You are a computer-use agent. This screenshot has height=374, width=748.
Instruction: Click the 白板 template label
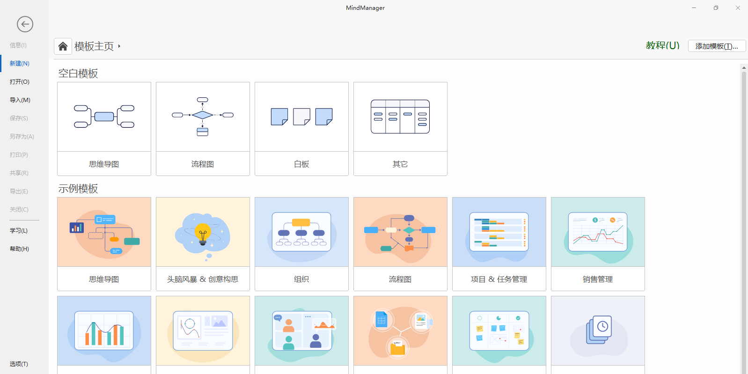[x=301, y=164]
